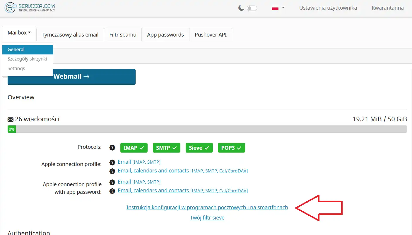Open Twój filtr sieve link
This screenshot has height=235, width=412.
tap(207, 218)
